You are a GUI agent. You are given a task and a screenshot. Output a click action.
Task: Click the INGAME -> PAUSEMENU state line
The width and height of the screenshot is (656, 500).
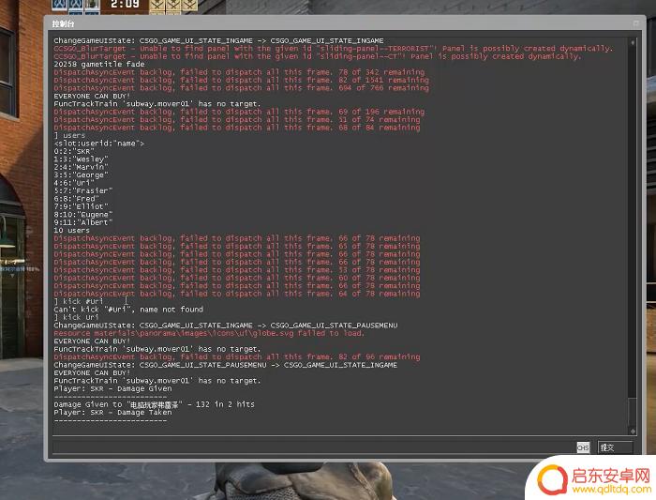[x=226, y=326]
